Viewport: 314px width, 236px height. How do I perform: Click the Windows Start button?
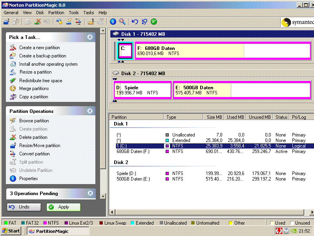[11, 231]
